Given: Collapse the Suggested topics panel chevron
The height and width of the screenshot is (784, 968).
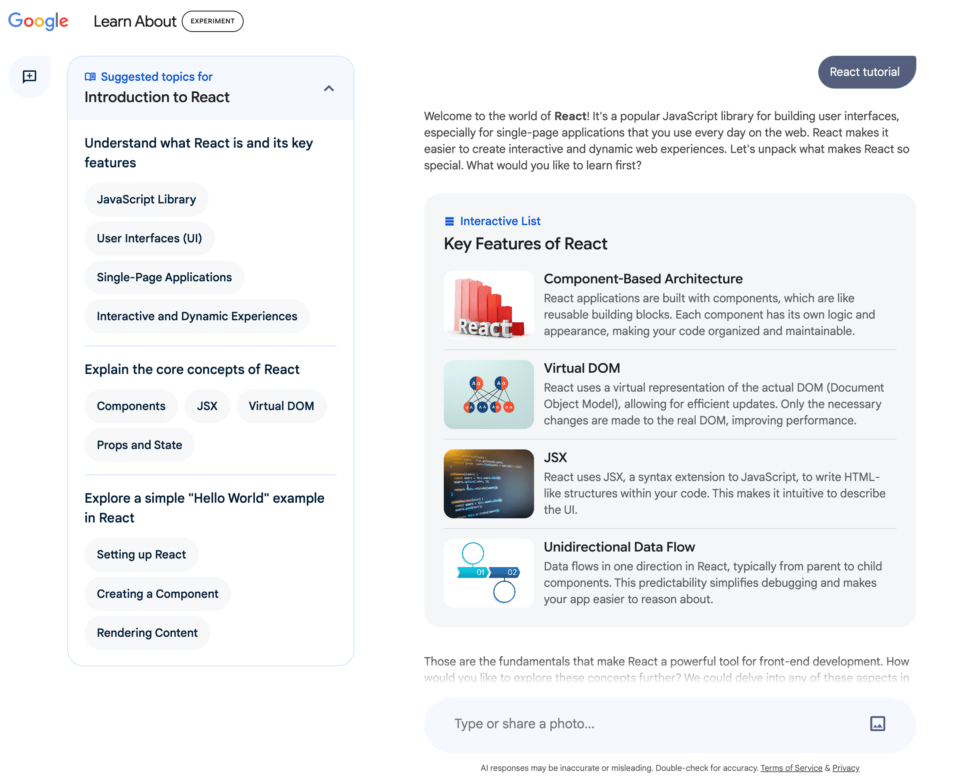Looking at the screenshot, I should pyautogui.click(x=329, y=89).
